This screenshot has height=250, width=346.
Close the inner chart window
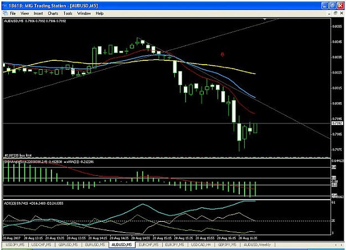point(342,13)
